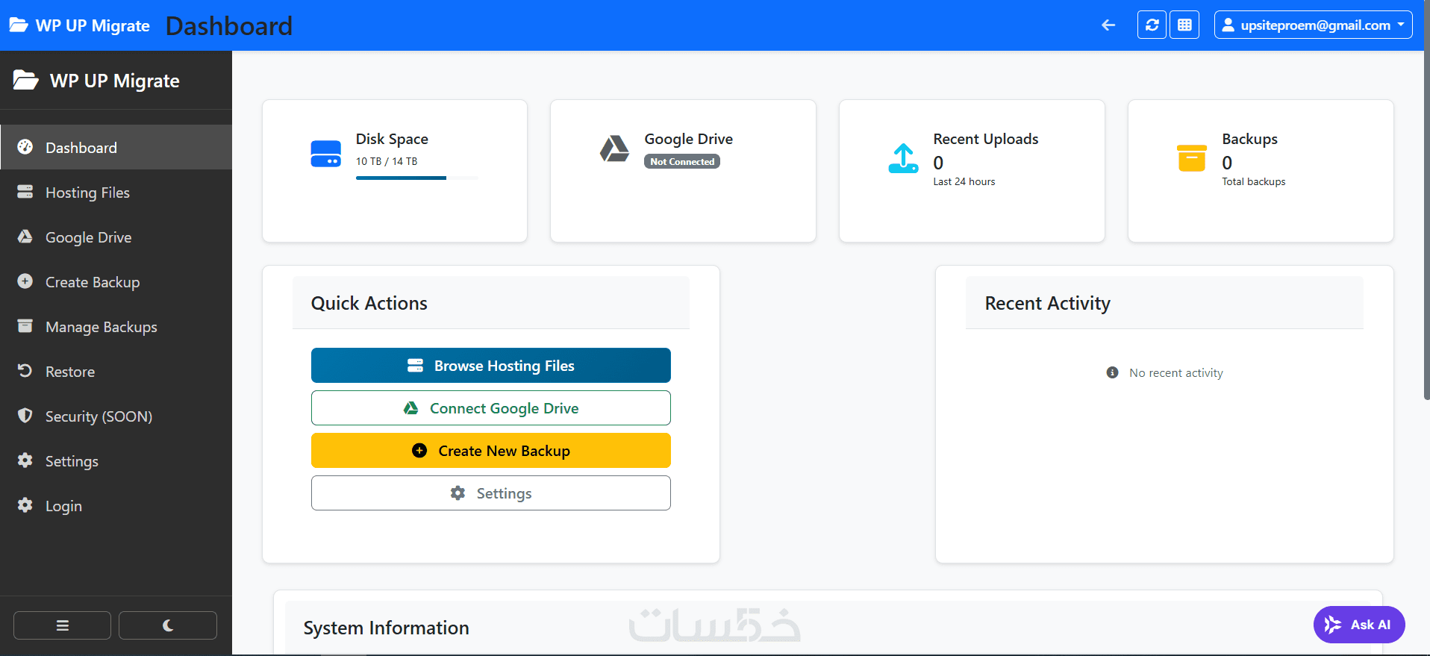Click the Backups box icon
This screenshot has width=1430, height=656.
tap(1192, 158)
